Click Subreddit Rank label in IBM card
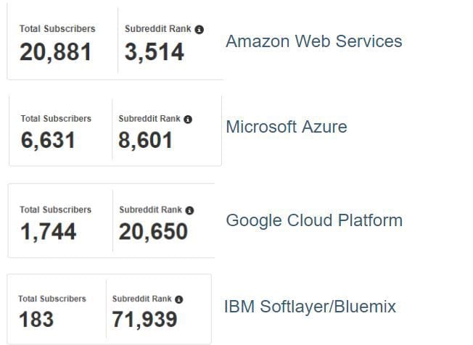 (x=141, y=299)
